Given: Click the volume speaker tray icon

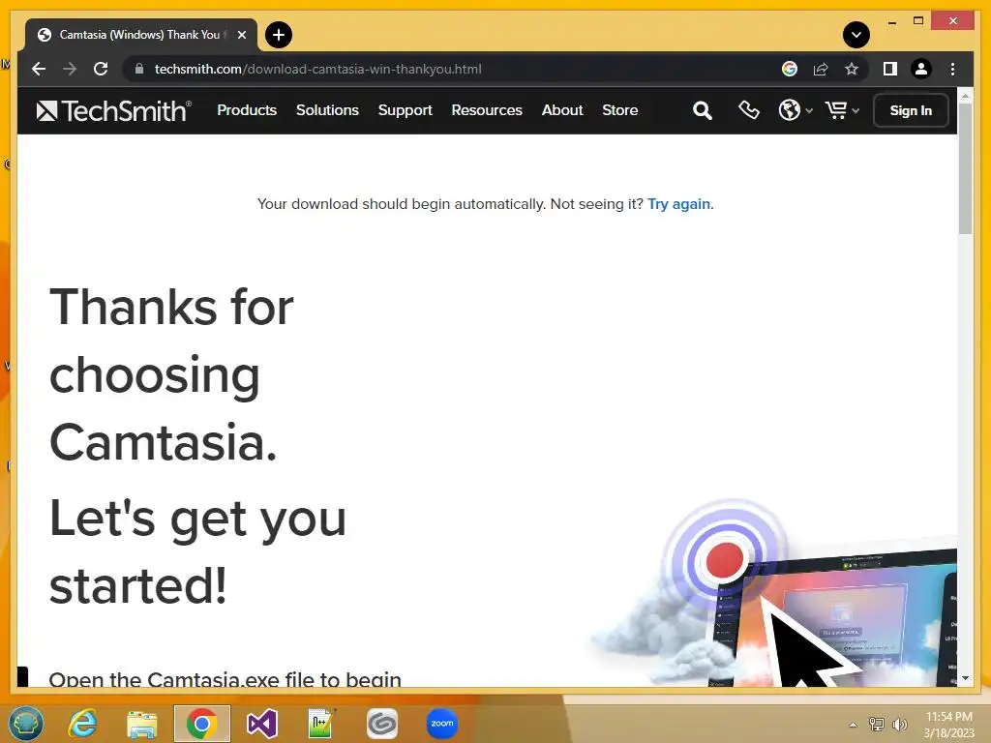Looking at the screenshot, I should [900, 724].
